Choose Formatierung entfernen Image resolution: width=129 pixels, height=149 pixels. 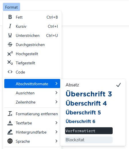click(x=32, y=114)
